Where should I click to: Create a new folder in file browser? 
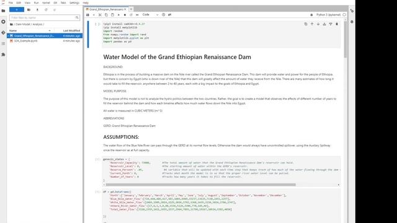(29, 10)
